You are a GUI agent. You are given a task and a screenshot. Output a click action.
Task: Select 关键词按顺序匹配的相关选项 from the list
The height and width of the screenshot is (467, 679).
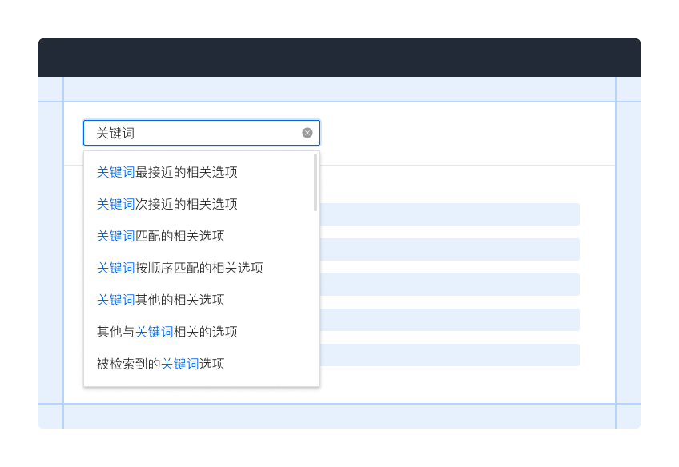180,268
